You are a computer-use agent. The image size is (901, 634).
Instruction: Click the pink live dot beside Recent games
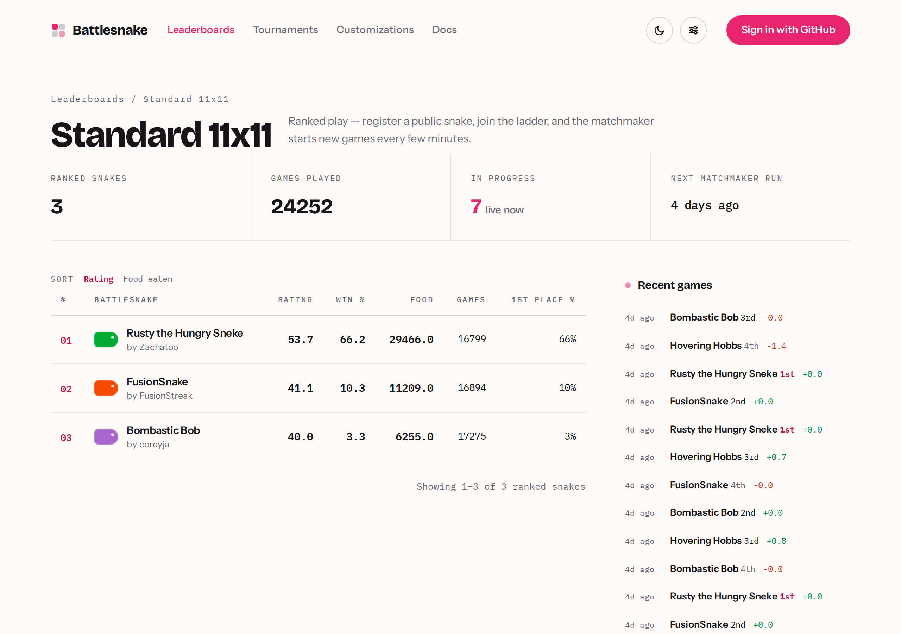(628, 285)
